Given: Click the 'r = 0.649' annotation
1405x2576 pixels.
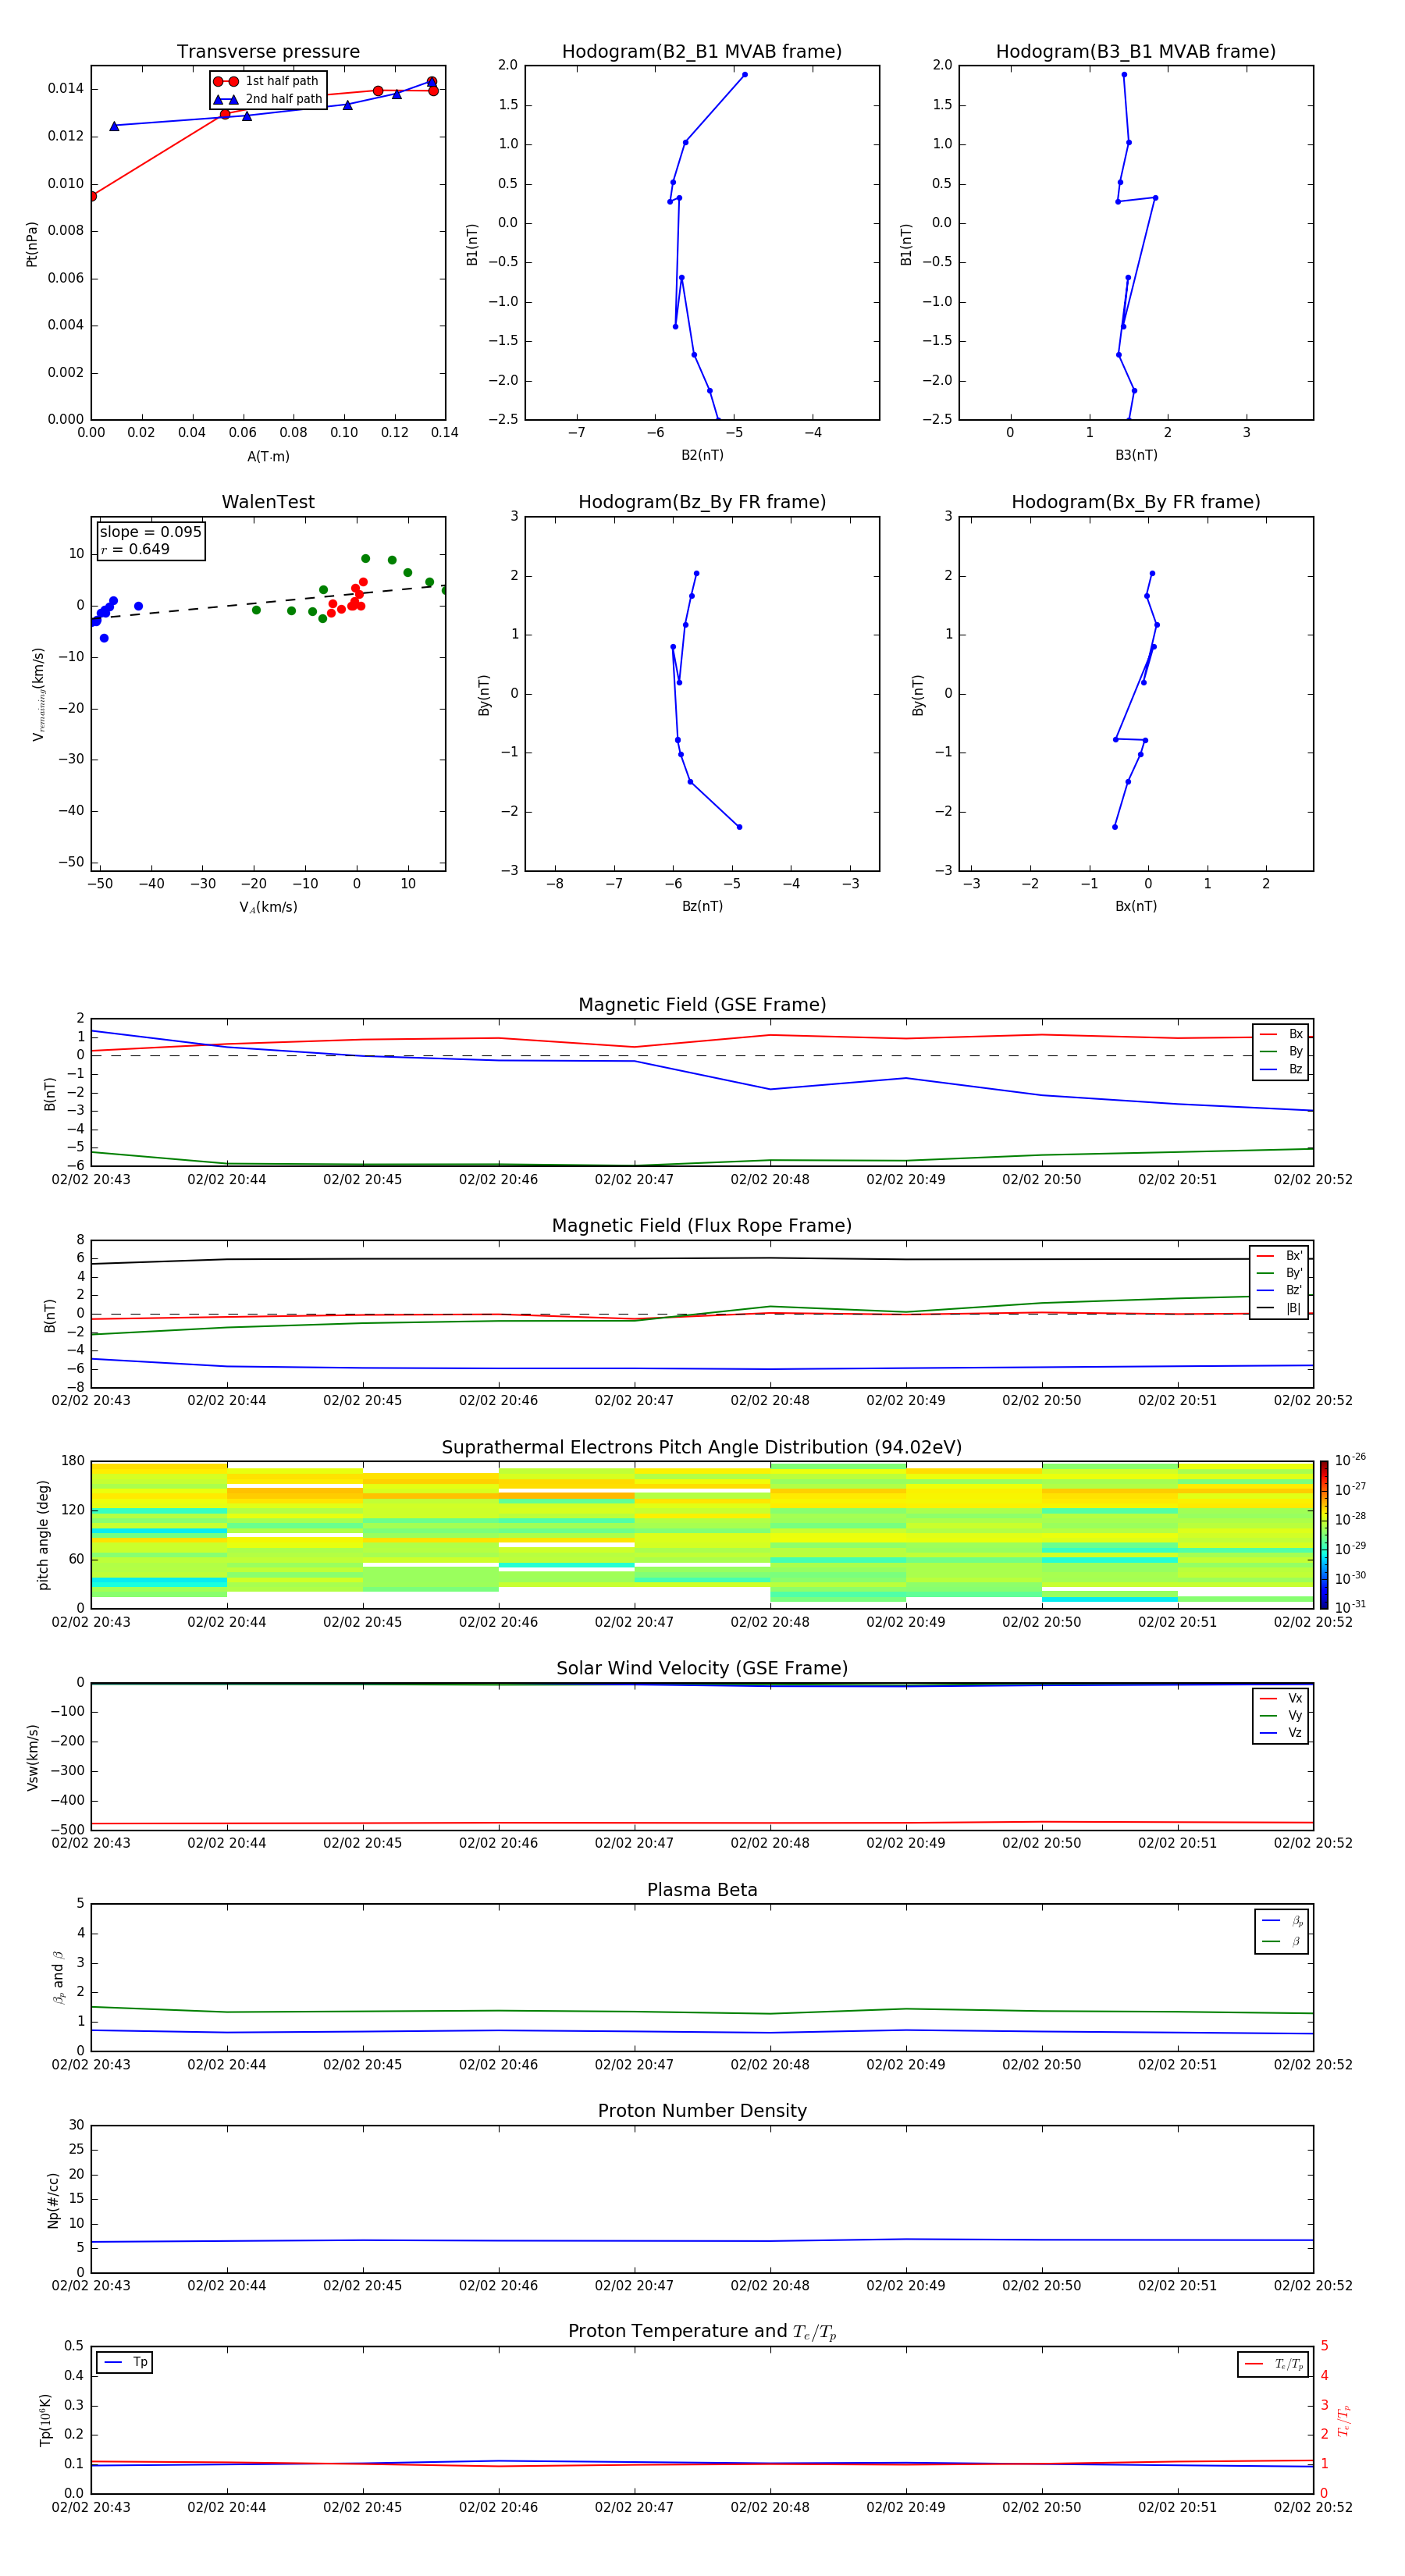Looking at the screenshot, I should (135, 549).
